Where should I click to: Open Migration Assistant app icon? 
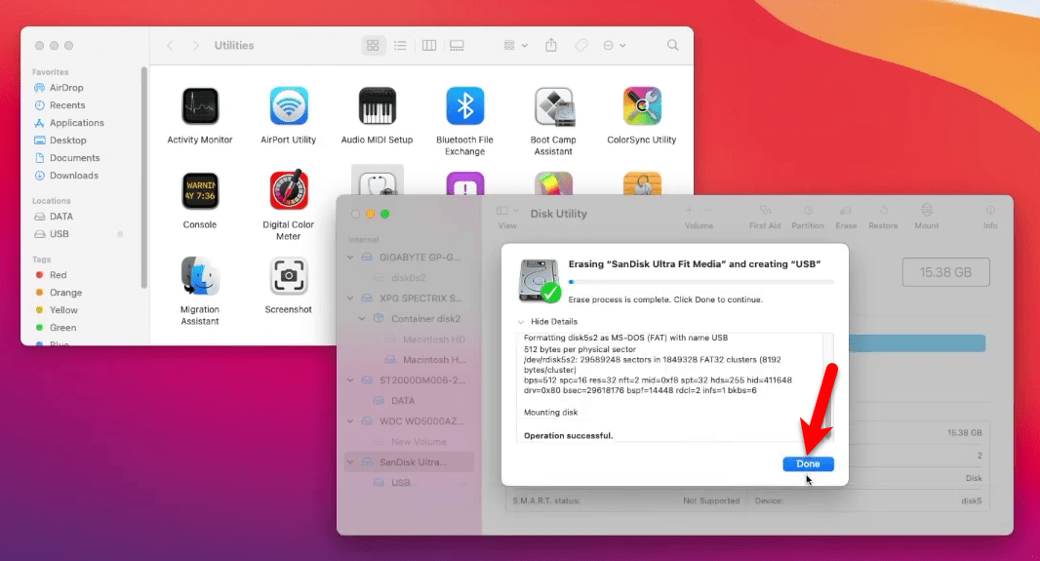click(x=200, y=276)
